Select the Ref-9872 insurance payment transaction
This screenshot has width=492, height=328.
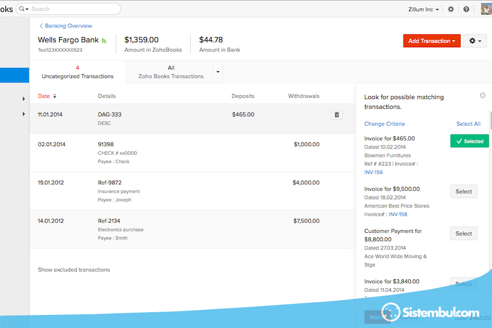(x=192, y=191)
